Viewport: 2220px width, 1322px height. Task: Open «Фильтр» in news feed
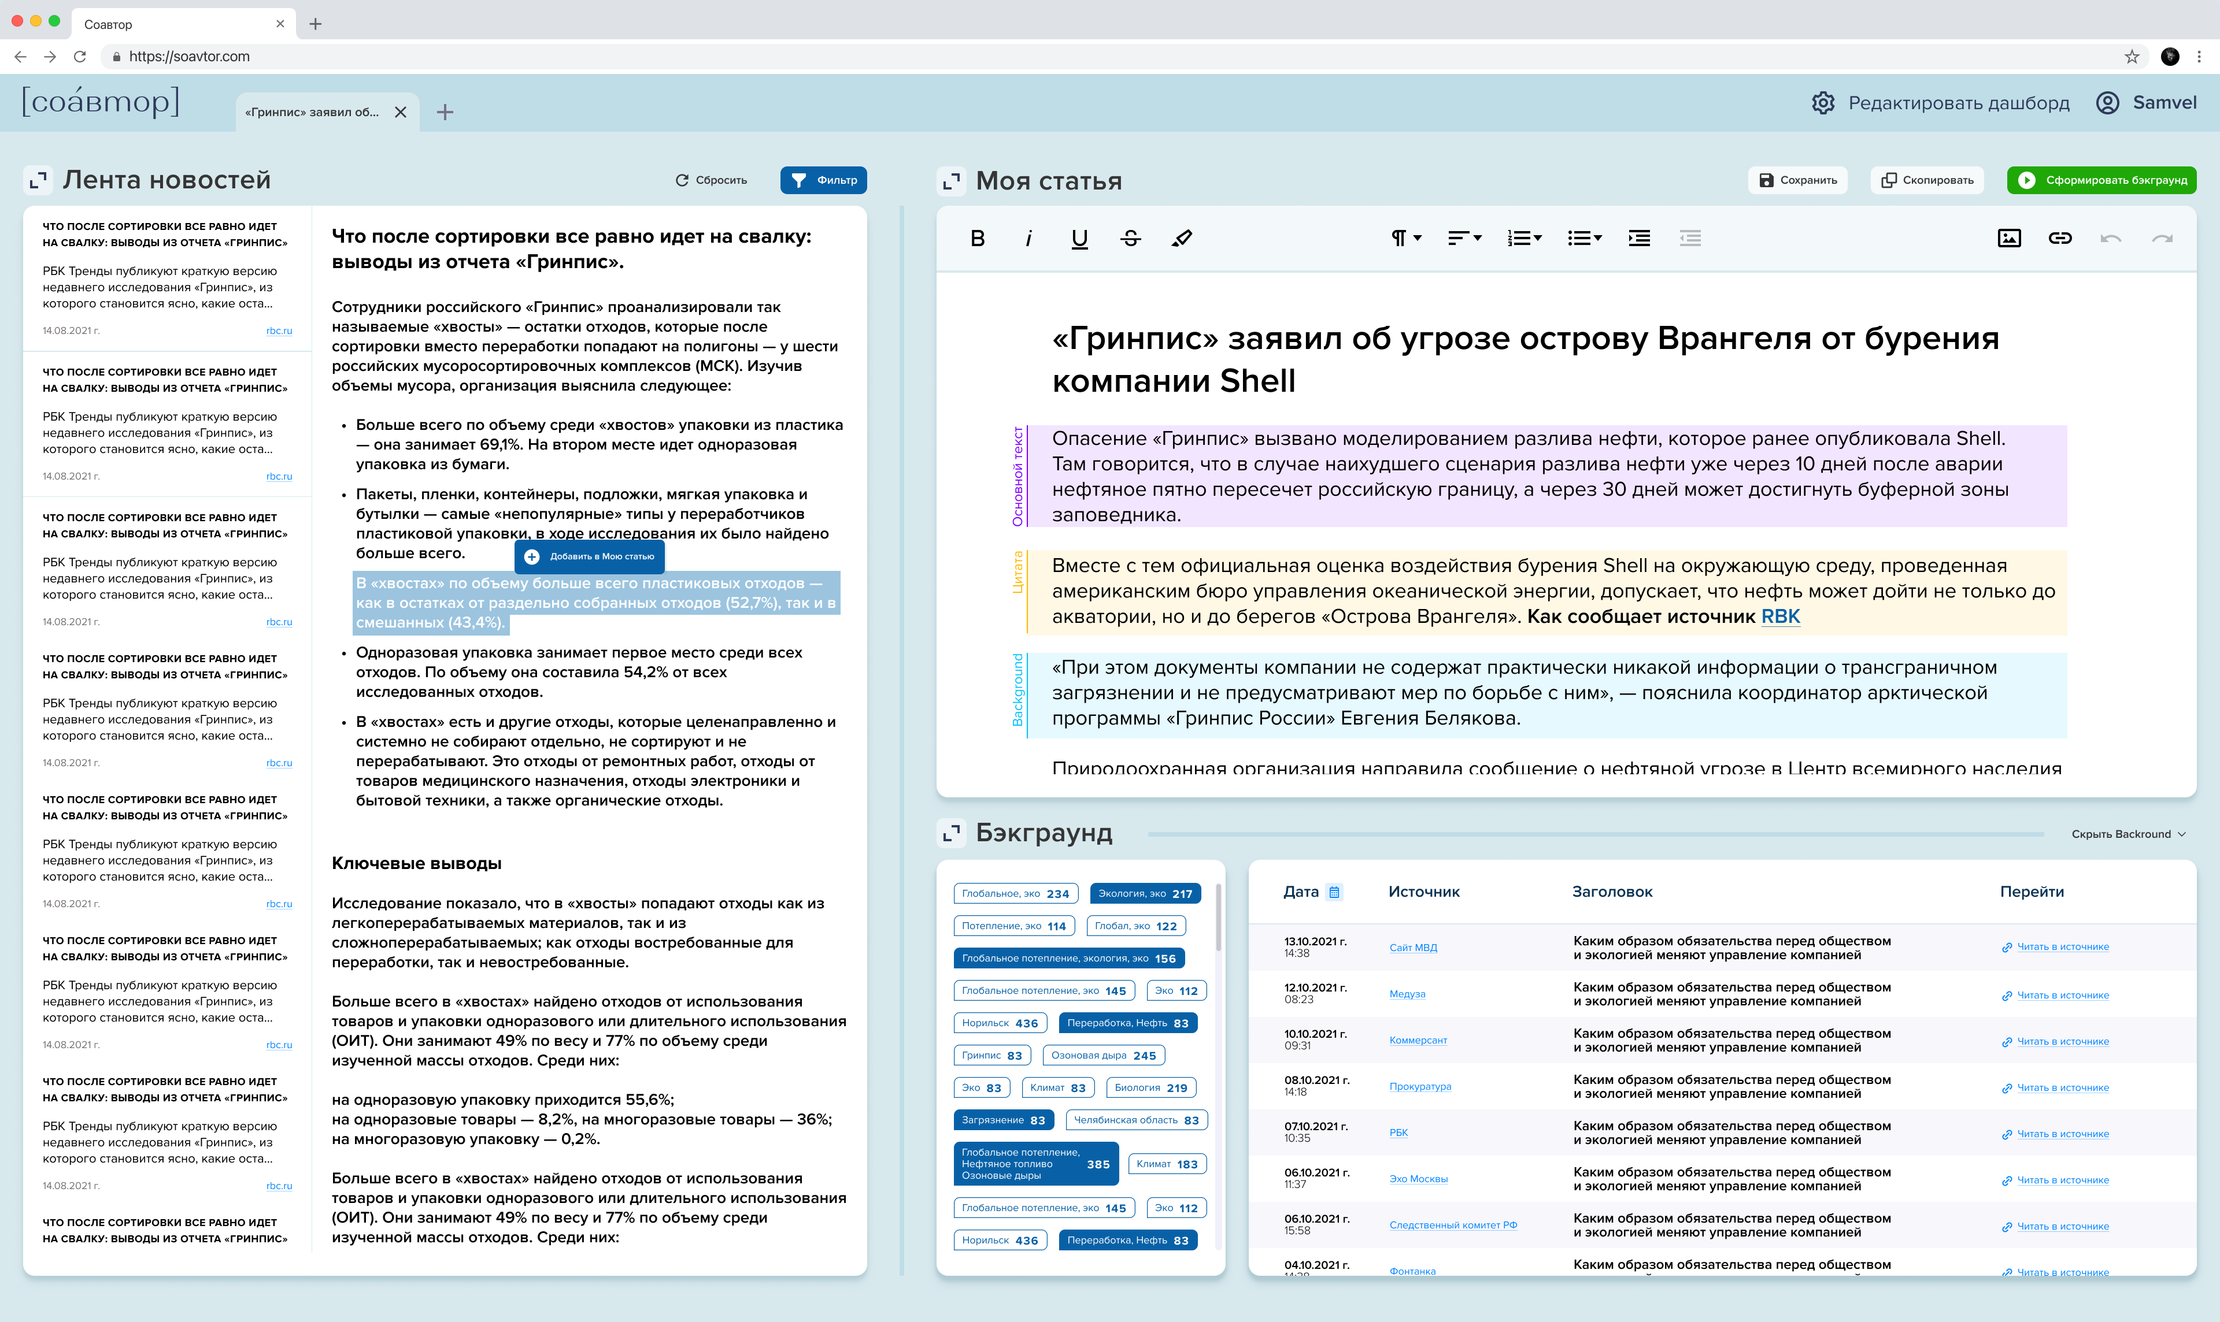coord(825,180)
